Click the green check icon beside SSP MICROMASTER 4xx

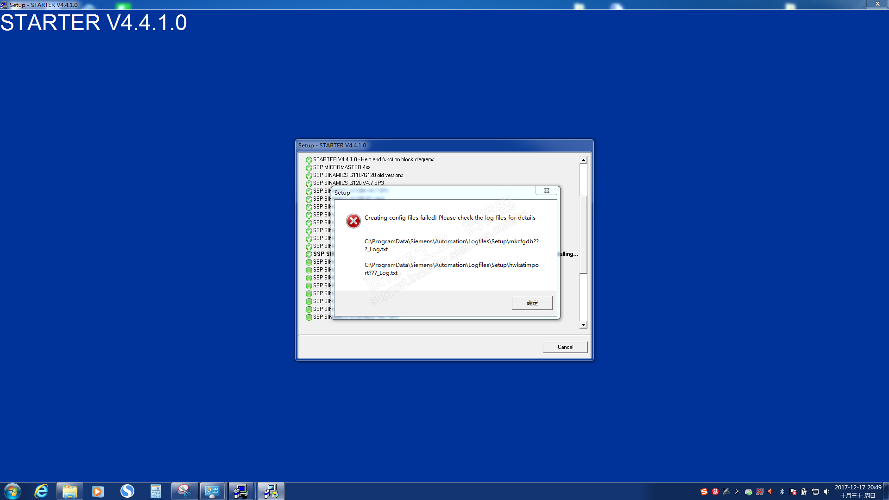(x=309, y=168)
